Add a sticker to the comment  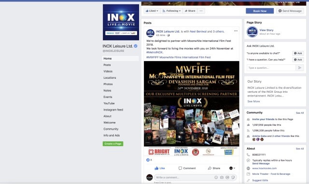[233, 178]
